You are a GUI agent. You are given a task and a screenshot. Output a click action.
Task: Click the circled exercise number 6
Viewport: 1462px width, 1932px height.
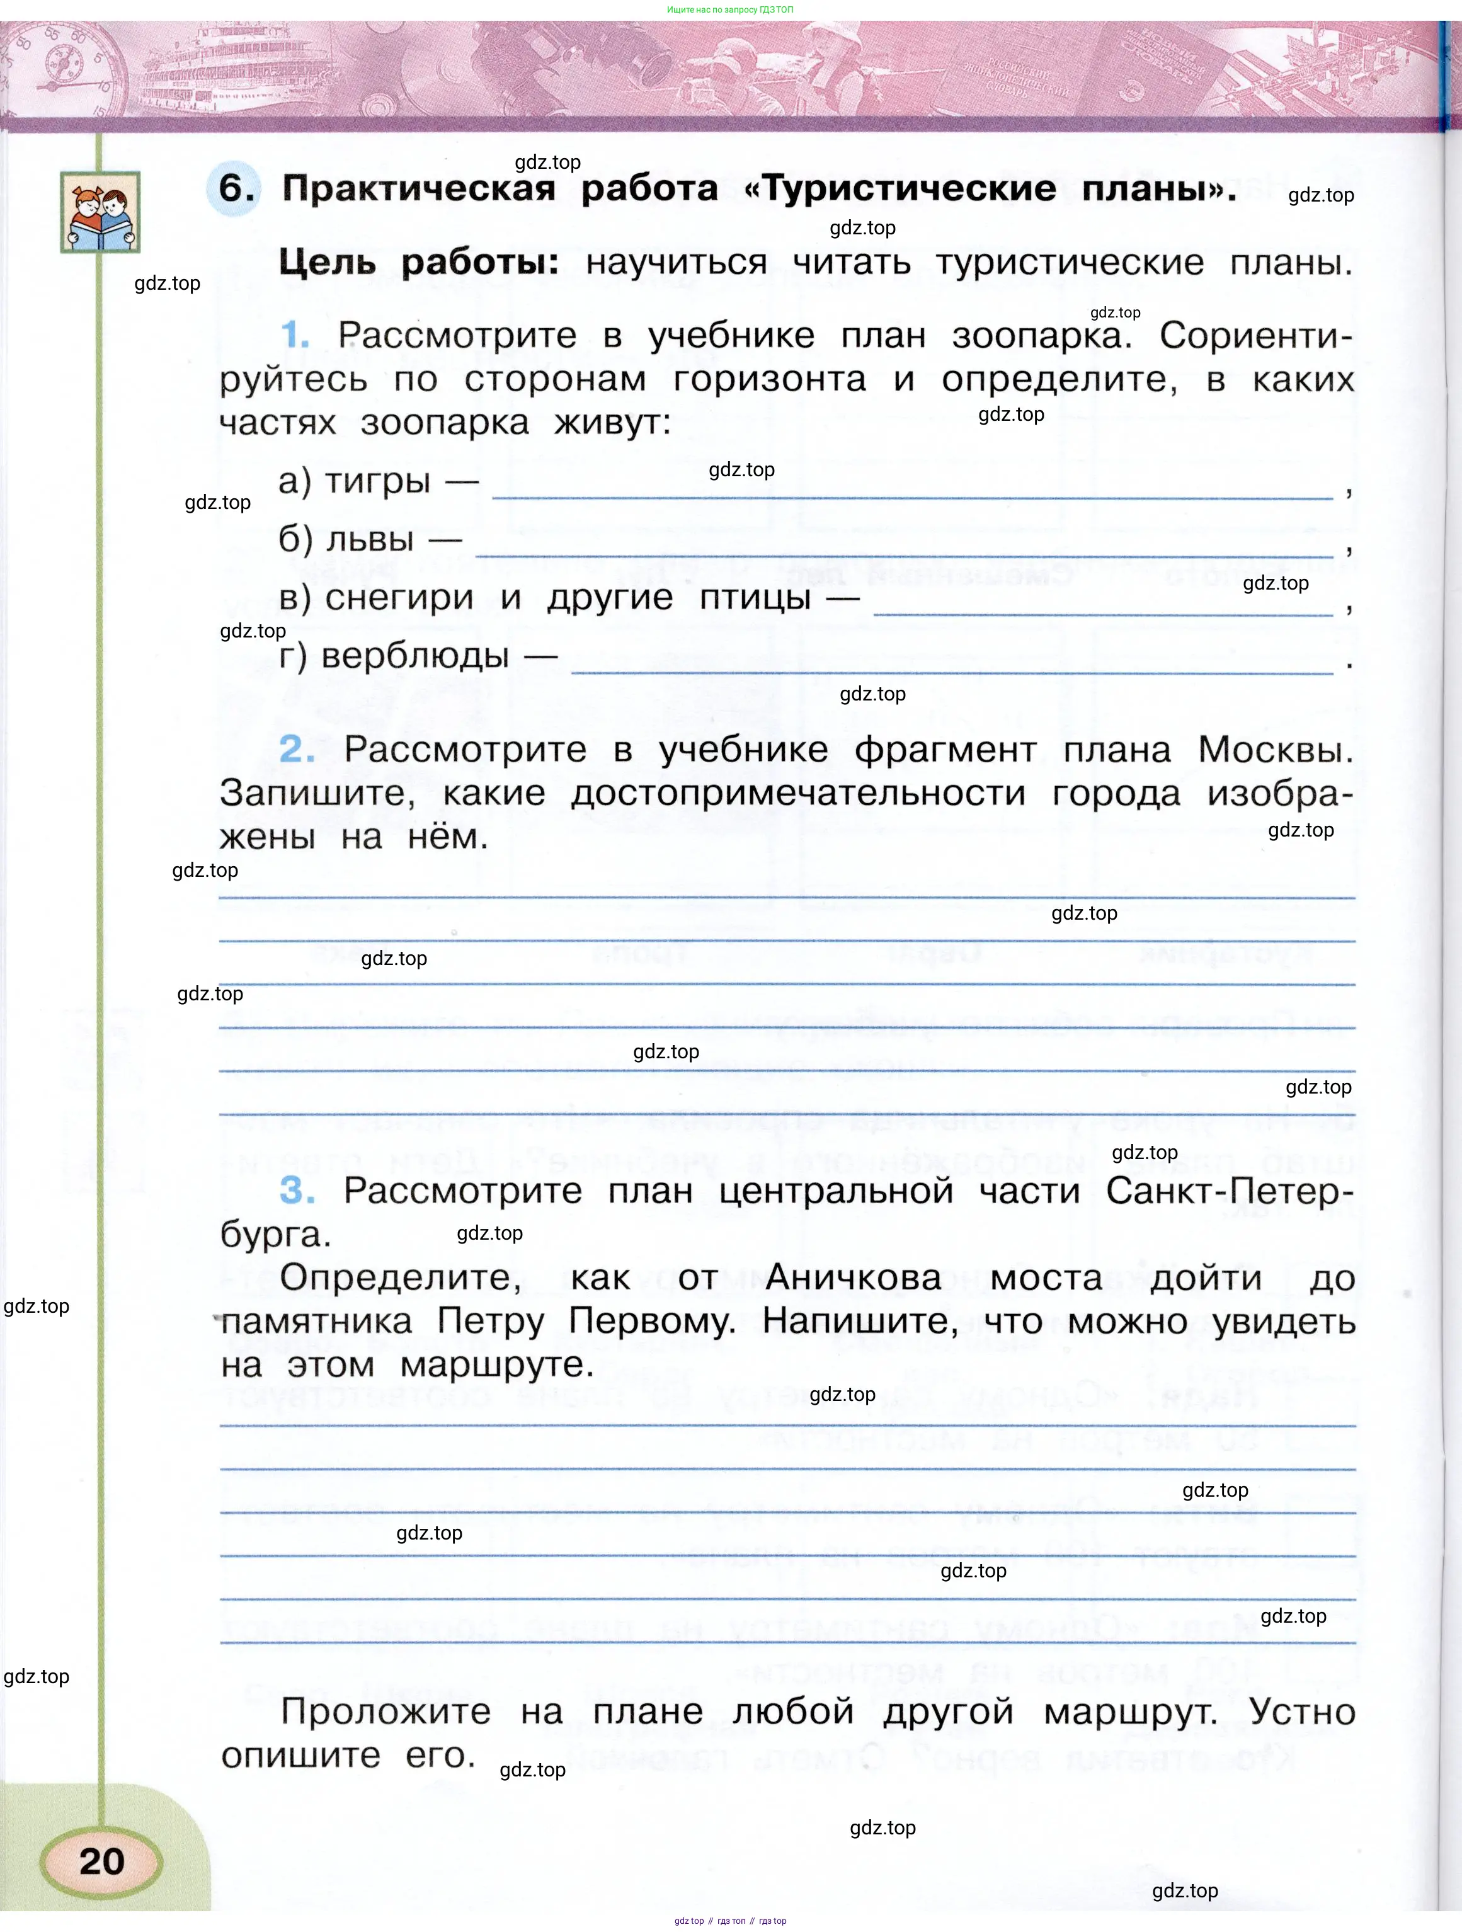234,188
